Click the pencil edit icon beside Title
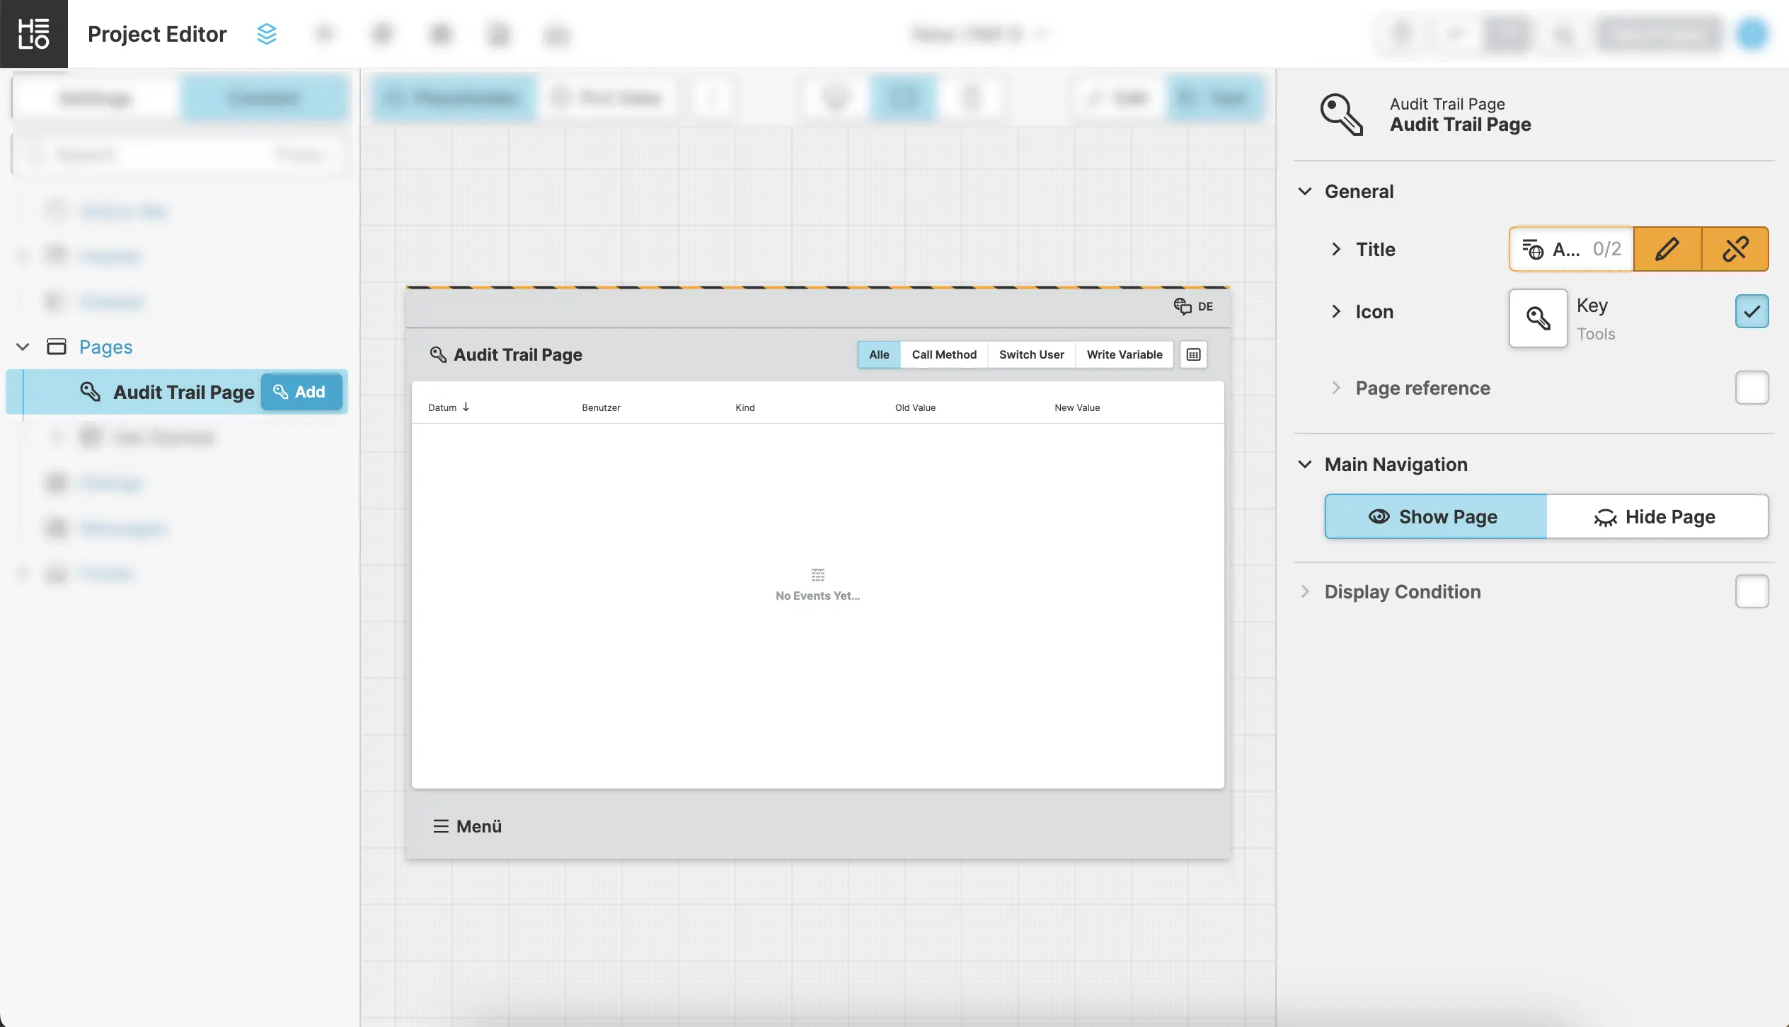The height and width of the screenshot is (1027, 1789). coord(1667,249)
